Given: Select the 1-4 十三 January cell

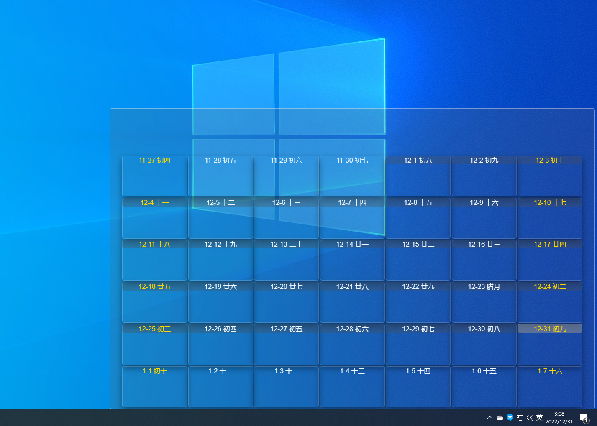Looking at the screenshot, I should (352, 387).
